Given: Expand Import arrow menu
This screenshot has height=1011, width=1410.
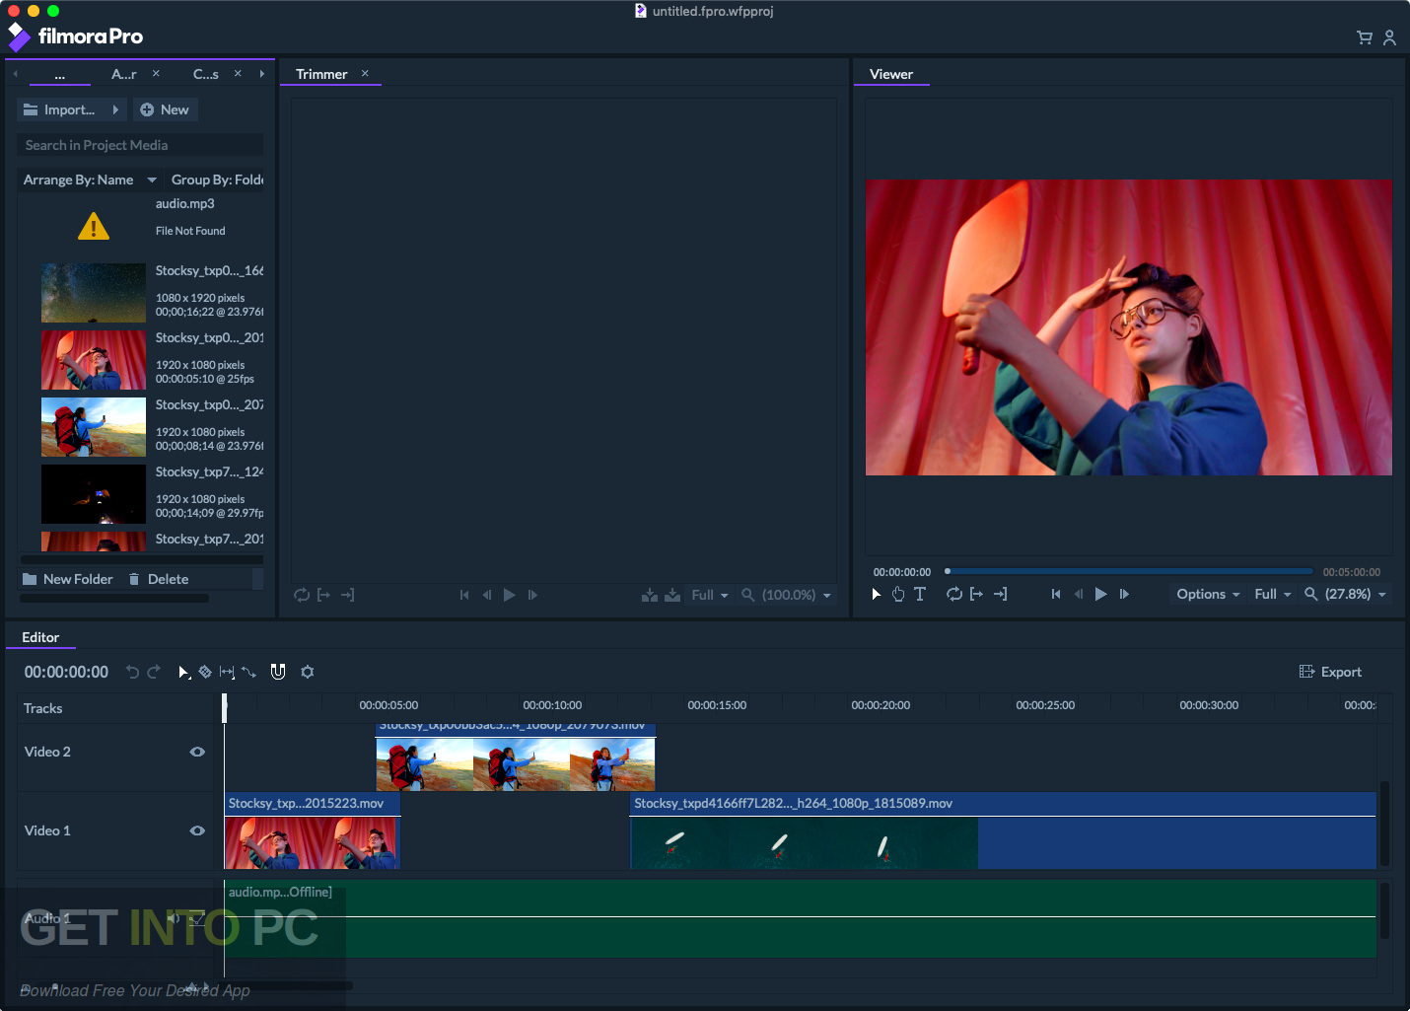Looking at the screenshot, I should [x=115, y=109].
